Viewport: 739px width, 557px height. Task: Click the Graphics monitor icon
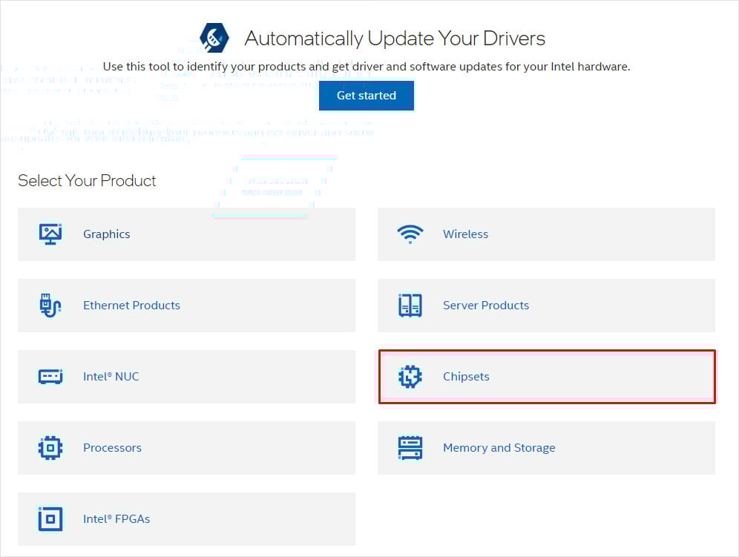tap(50, 234)
